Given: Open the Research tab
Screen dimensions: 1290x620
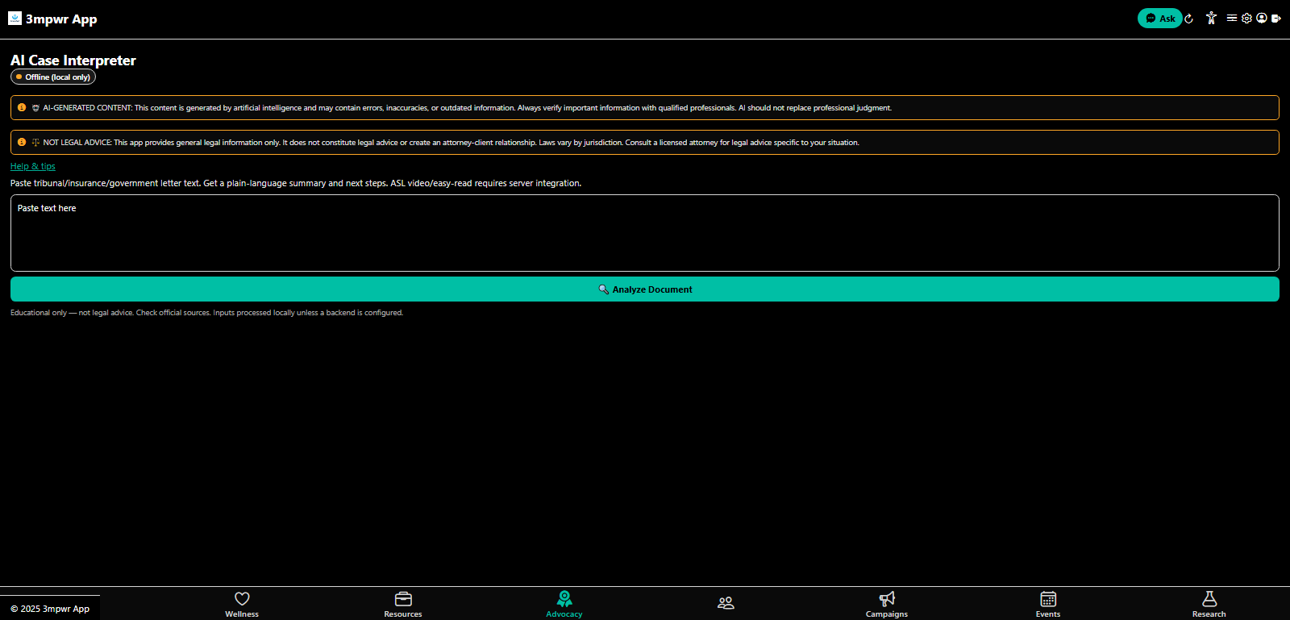Looking at the screenshot, I should tap(1209, 604).
